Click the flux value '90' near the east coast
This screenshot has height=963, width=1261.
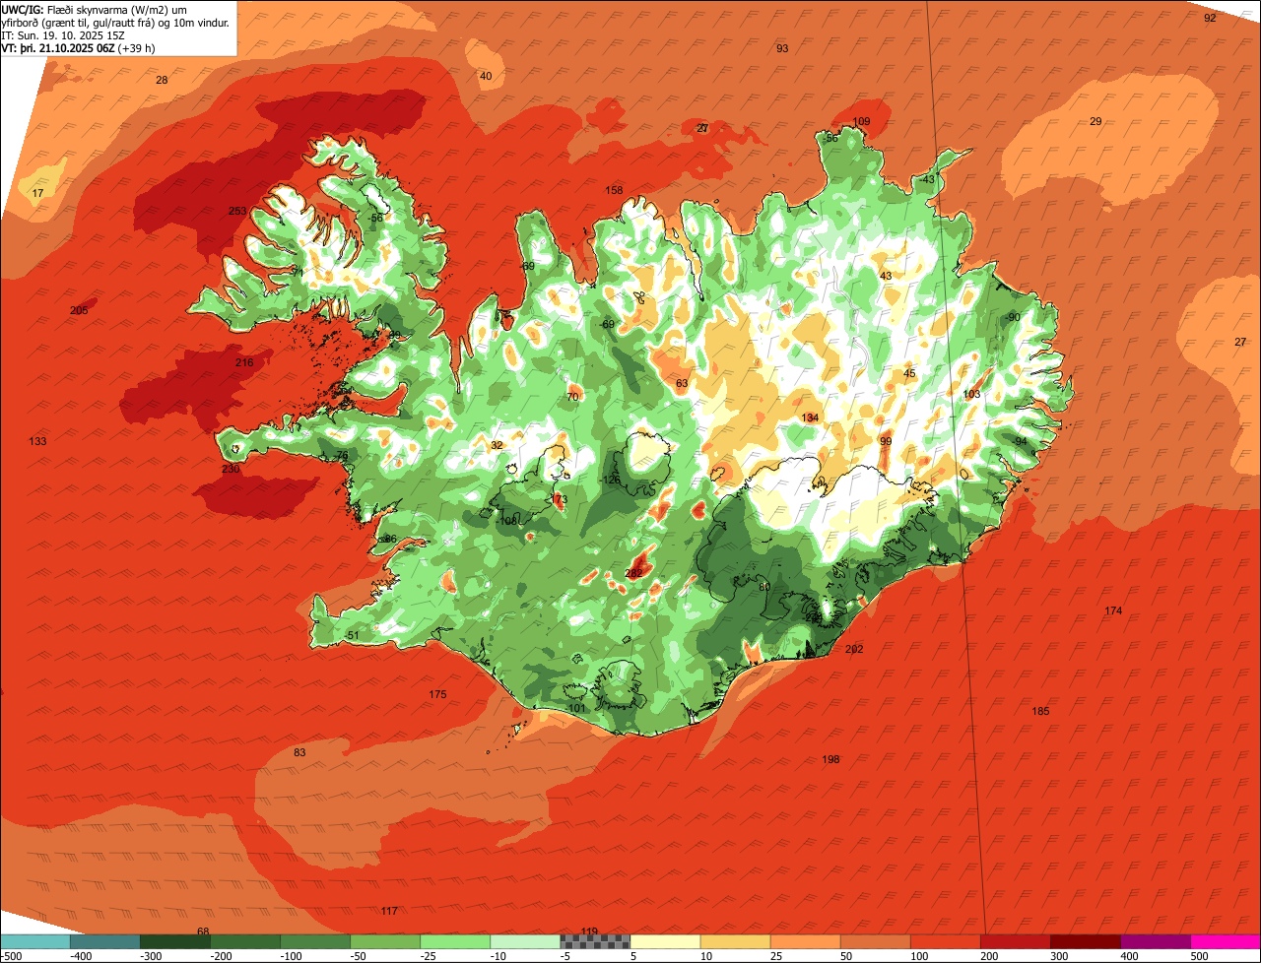coord(1014,317)
